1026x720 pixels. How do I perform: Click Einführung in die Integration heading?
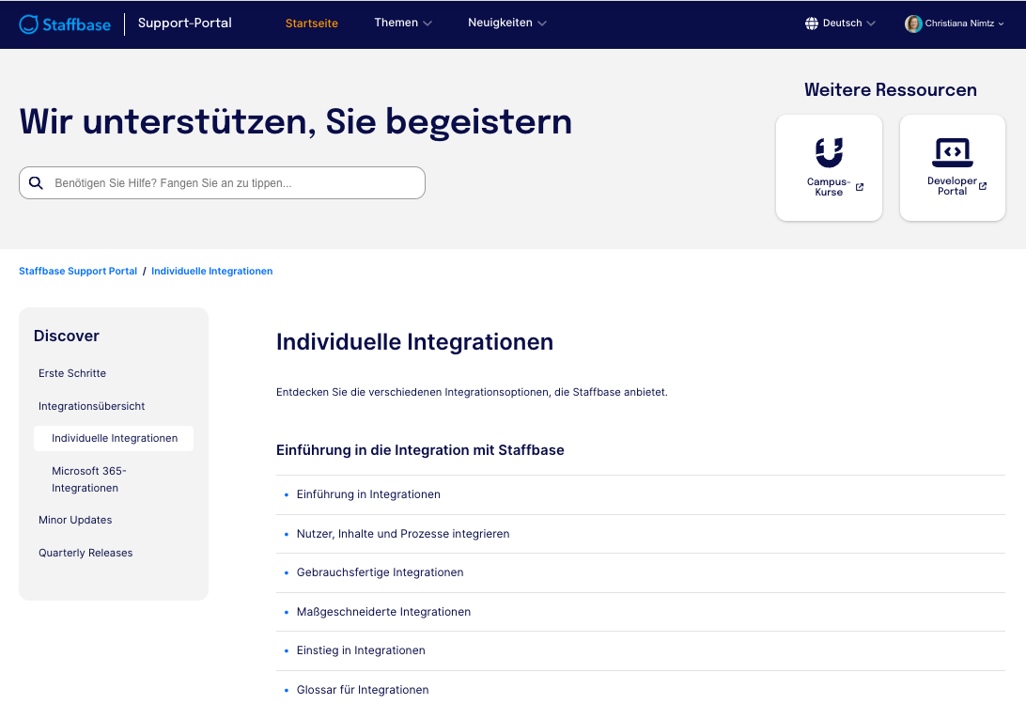pyautogui.click(x=420, y=450)
